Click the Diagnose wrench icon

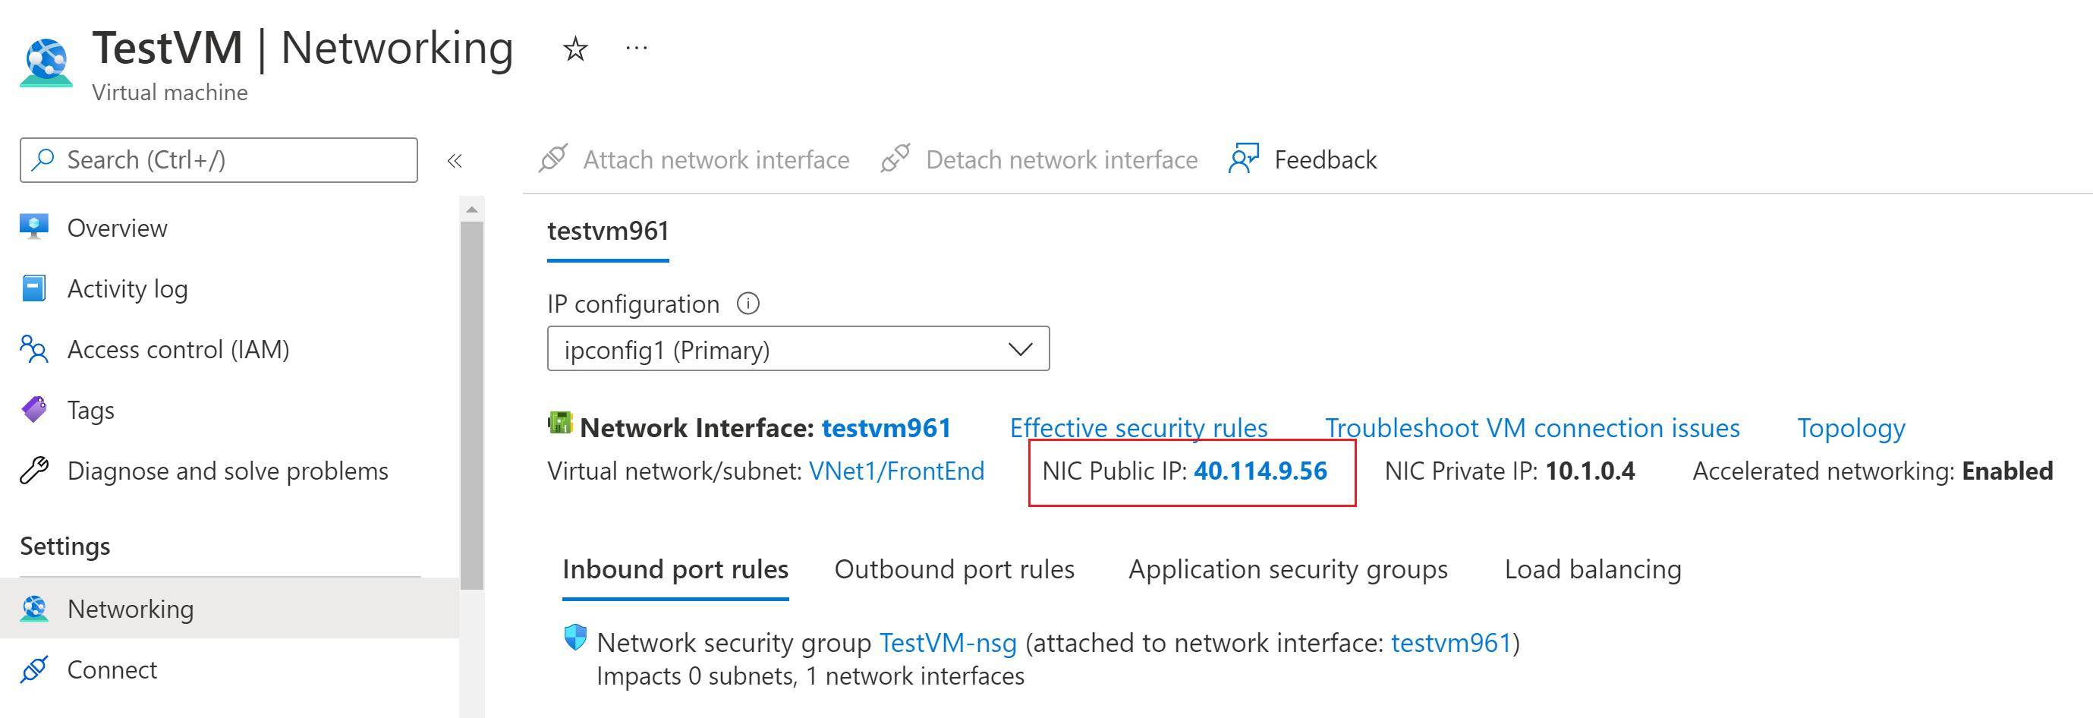pos(34,471)
